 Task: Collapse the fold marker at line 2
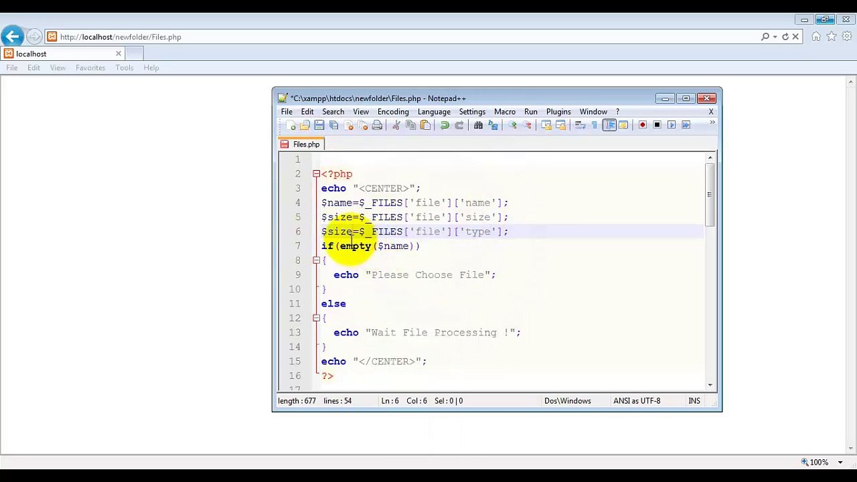tap(316, 174)
